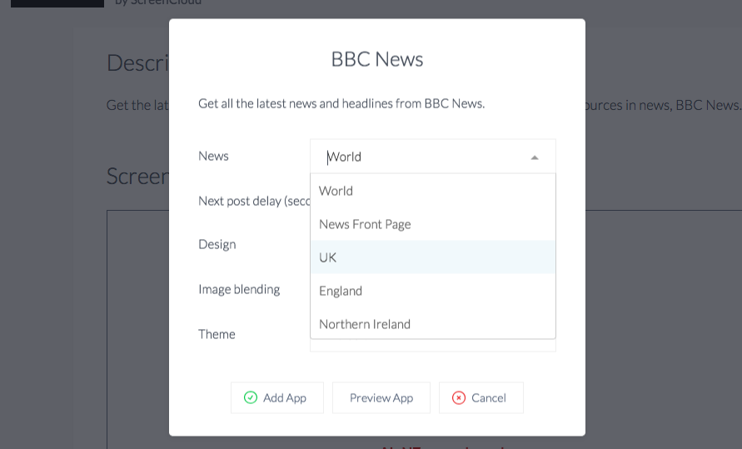The image size is (742, 449).
Task: Select UK news option
Action: pos(432,257)
